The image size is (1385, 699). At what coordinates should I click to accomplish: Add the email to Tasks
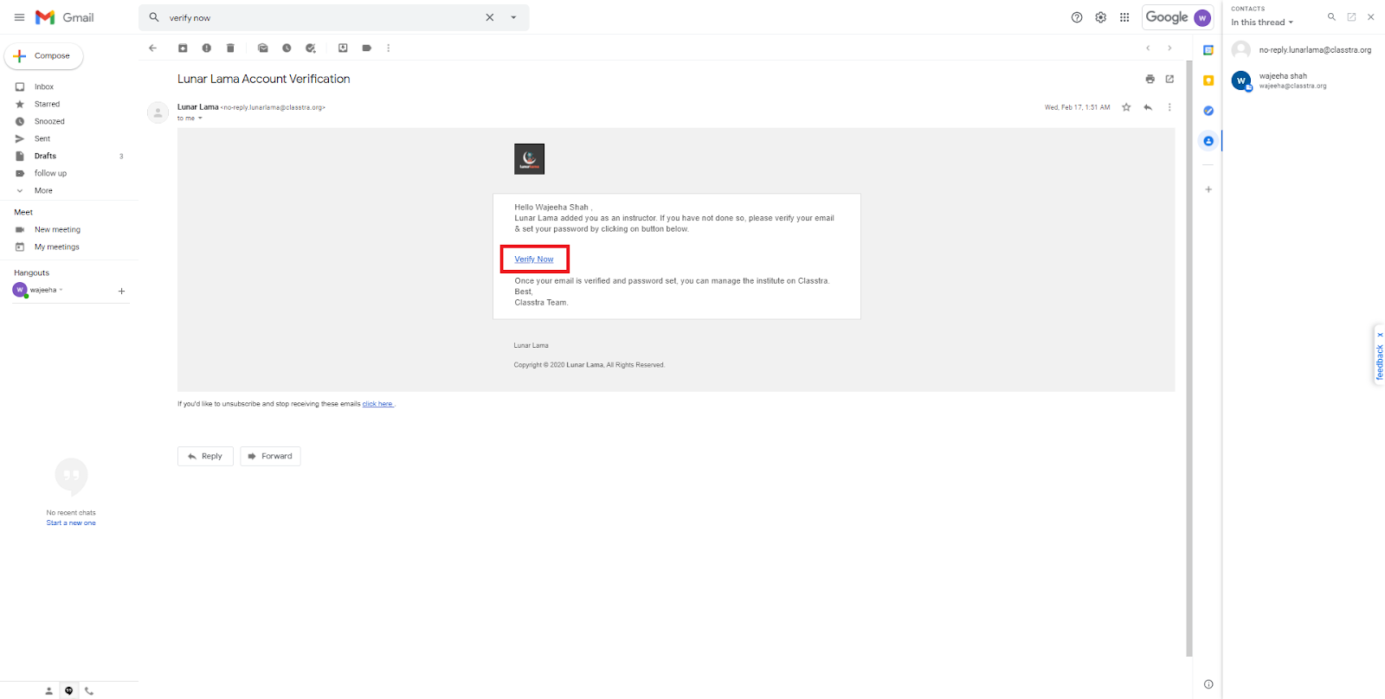pyautogui.click(x=311, y=48)
